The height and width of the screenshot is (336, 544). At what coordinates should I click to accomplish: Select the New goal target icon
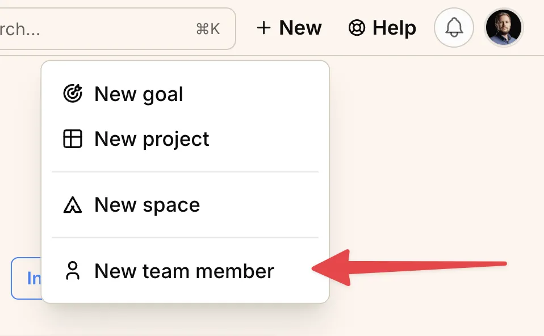(73, 94)
